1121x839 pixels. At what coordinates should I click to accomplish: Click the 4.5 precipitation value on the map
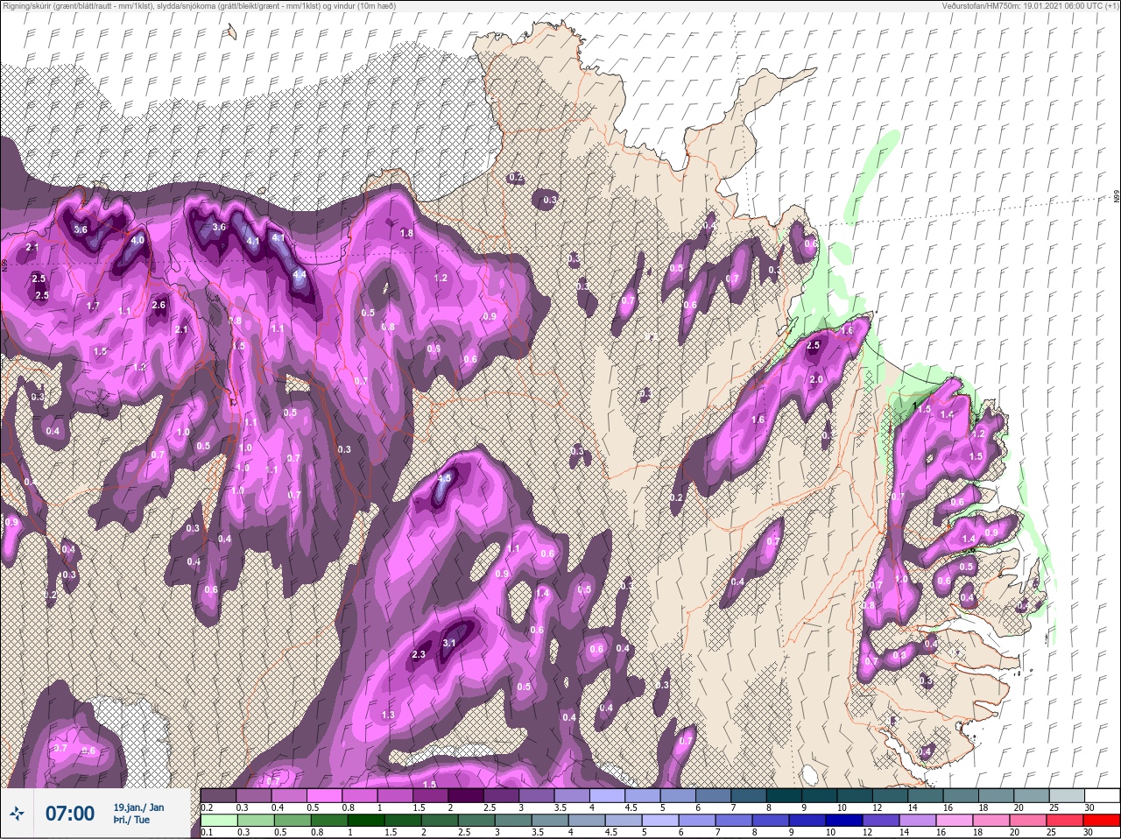pyautogui.click(x=444, y=478)
